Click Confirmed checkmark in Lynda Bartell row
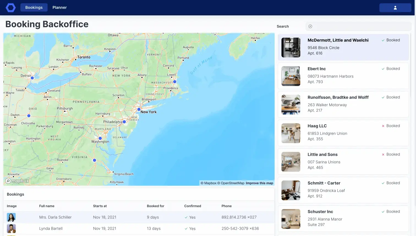The height and width of the screenshot is (236, 416). pyautogui.click(x=186, y=229)
